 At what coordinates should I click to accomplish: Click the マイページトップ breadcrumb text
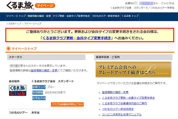click(33, 24)
